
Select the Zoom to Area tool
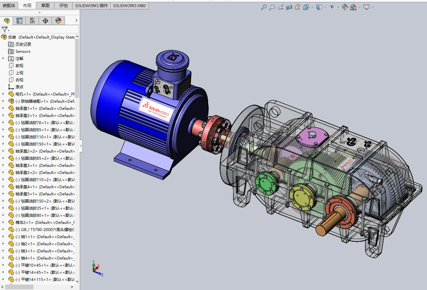(272, 7)
